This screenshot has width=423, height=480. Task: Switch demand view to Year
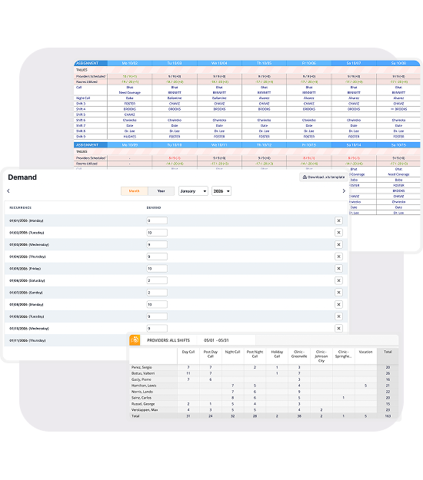click(x=162, y=191)
